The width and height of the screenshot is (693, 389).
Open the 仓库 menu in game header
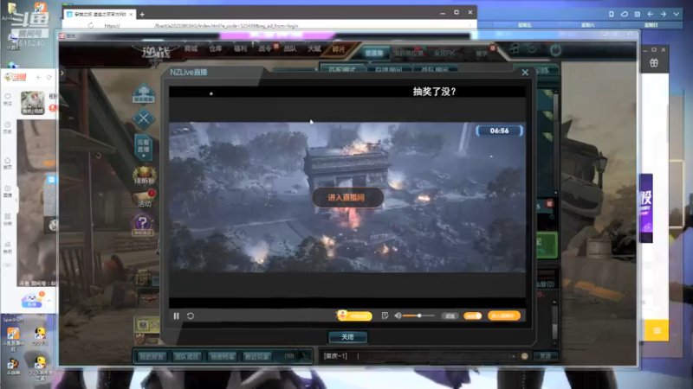[x=215, y=48]
